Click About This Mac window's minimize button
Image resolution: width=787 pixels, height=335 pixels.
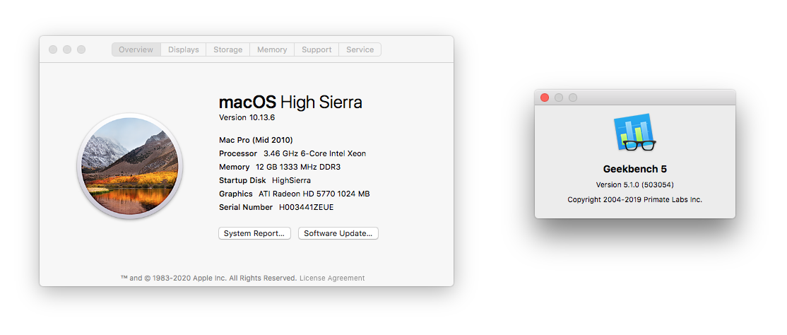click(66, 49)
